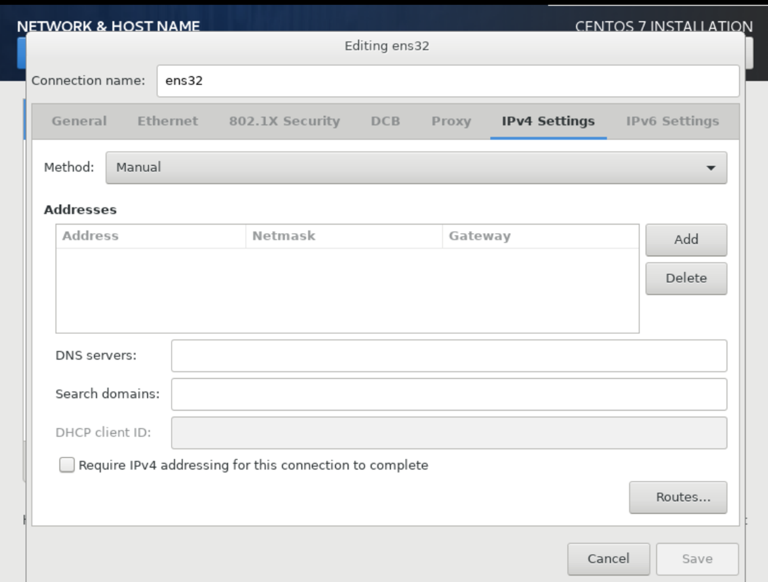Click the Save button
The width and height of the screenshot is (768, 582).
(x=697, y=559)
